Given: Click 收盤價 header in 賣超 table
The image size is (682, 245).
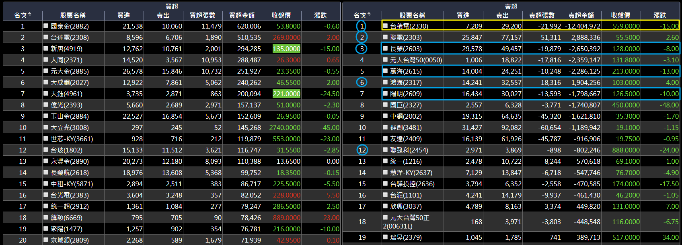Looking at the screenshot, I should (x=620, y=15).
